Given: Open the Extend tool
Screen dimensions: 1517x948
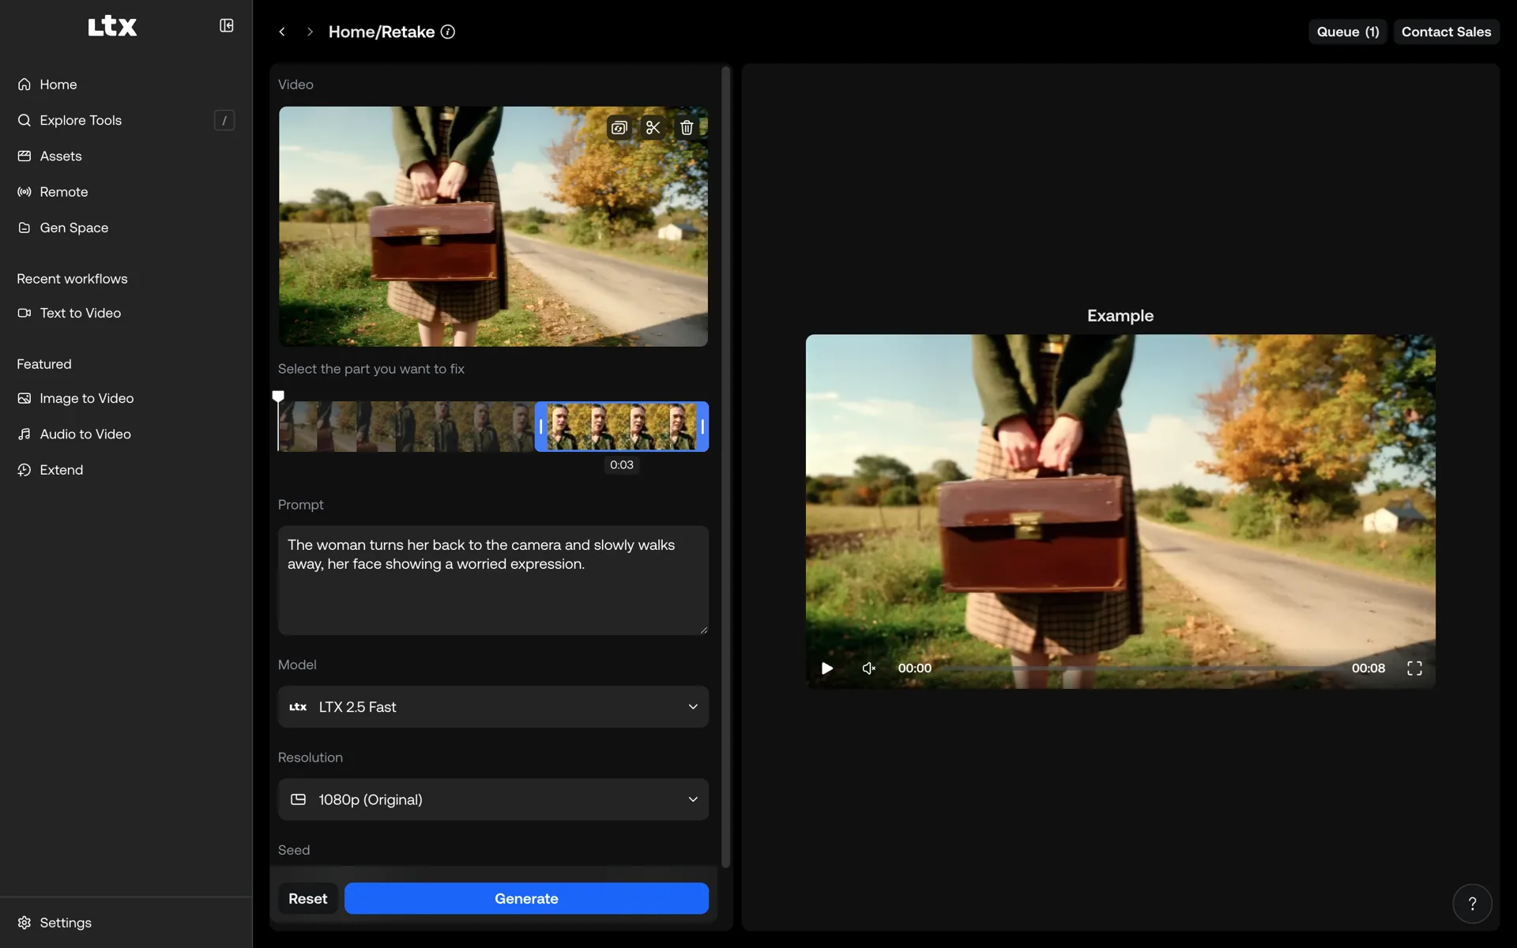Looking at the screenshot, I should 126,470.
